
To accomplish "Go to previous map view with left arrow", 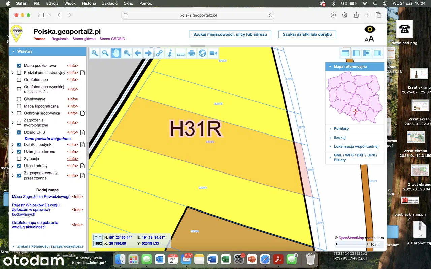I will (x=138, y=53).
